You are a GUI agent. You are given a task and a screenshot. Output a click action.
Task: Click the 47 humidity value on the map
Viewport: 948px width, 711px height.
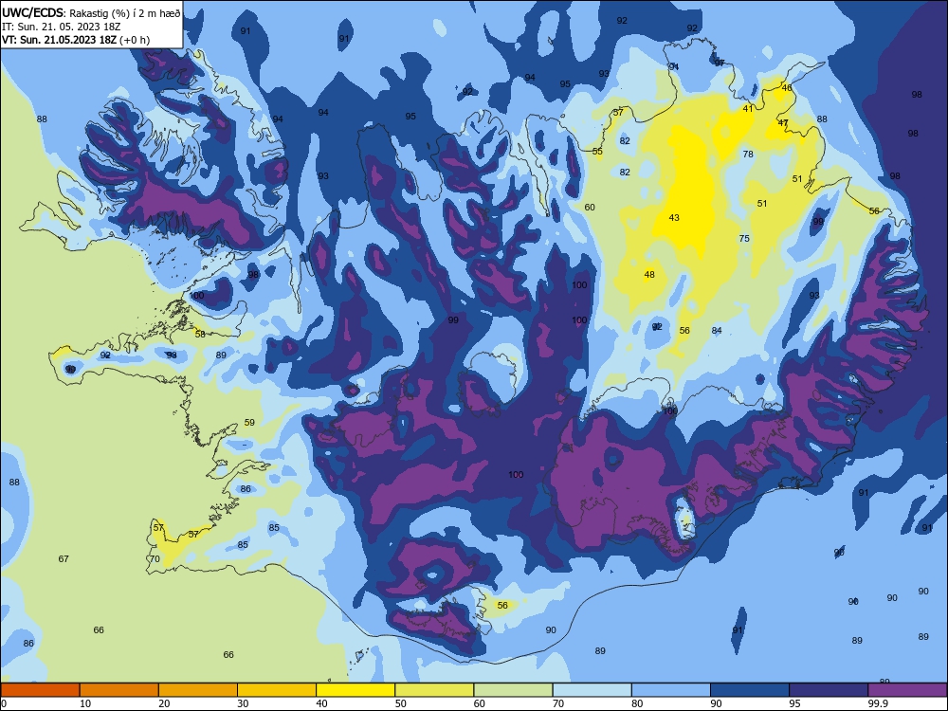(783, 122)
